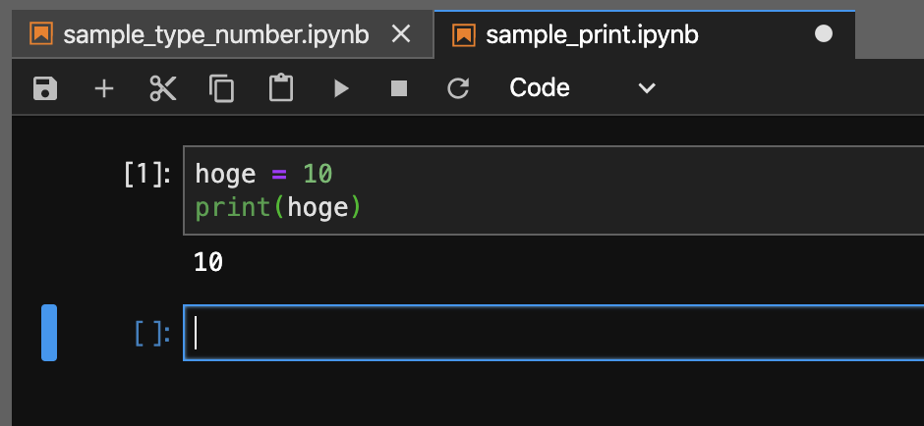The image size is (924, 426).
Task: Focus the empty code cell input
Action: [550, 334]
